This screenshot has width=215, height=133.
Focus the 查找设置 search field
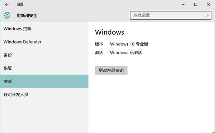point(171,15)
